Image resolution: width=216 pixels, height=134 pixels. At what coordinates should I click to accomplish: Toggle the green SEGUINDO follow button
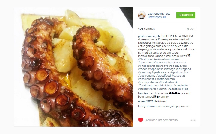[x=186, y=15]
